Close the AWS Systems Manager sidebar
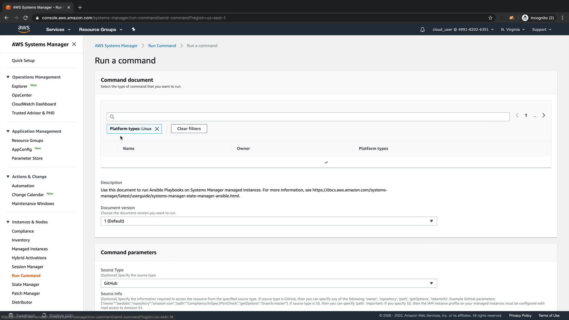The width and height of the screenshot is (569, 320). click(x=74, y=44)
